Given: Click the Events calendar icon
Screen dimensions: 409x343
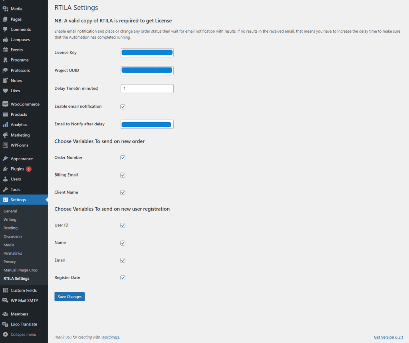Looking at the screenshot, I should pos(5,50).
